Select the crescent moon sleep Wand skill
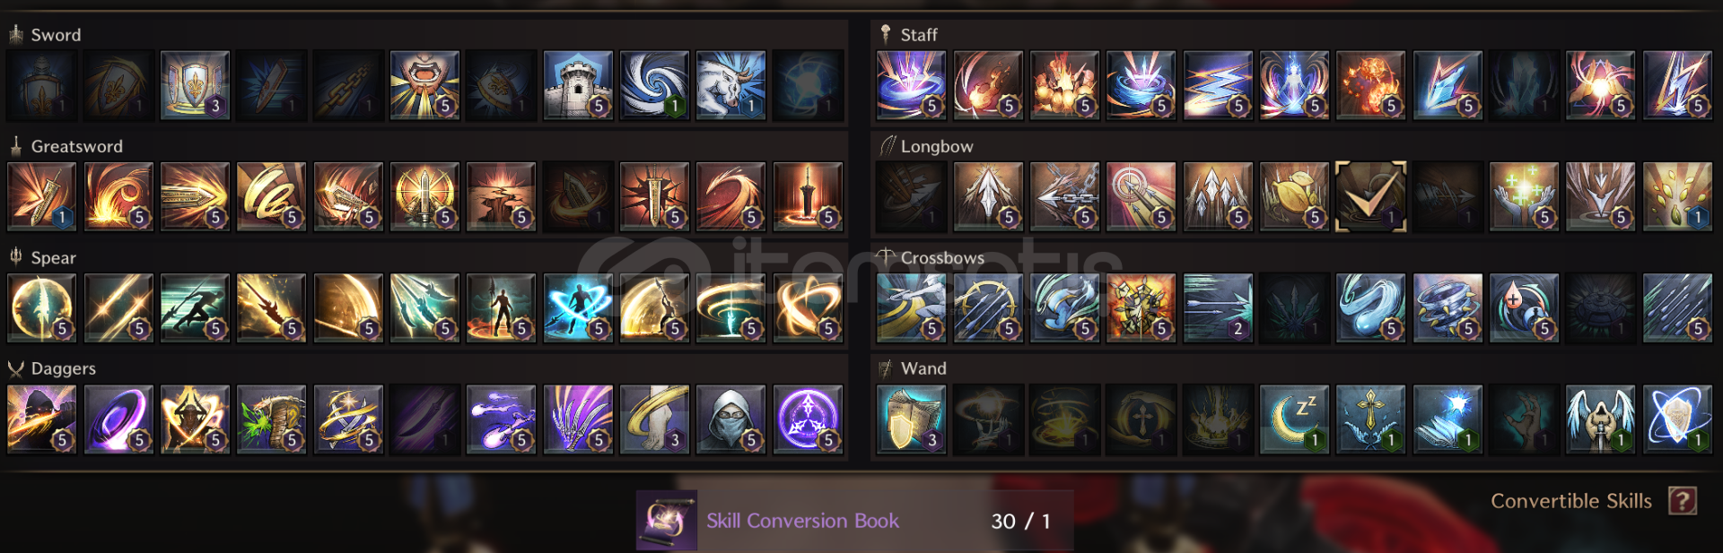Image resolution: width=1723 pixels, height=553 pixels. pos(1294,419)
